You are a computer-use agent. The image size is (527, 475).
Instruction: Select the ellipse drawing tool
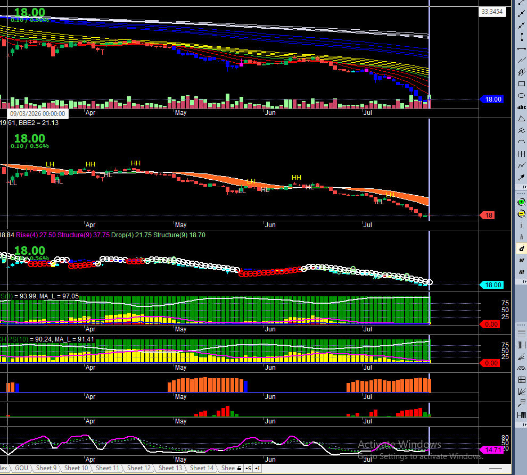(x=522, y=96)
